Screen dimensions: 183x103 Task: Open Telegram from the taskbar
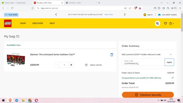pyautogui.click(x=17, y=100)
